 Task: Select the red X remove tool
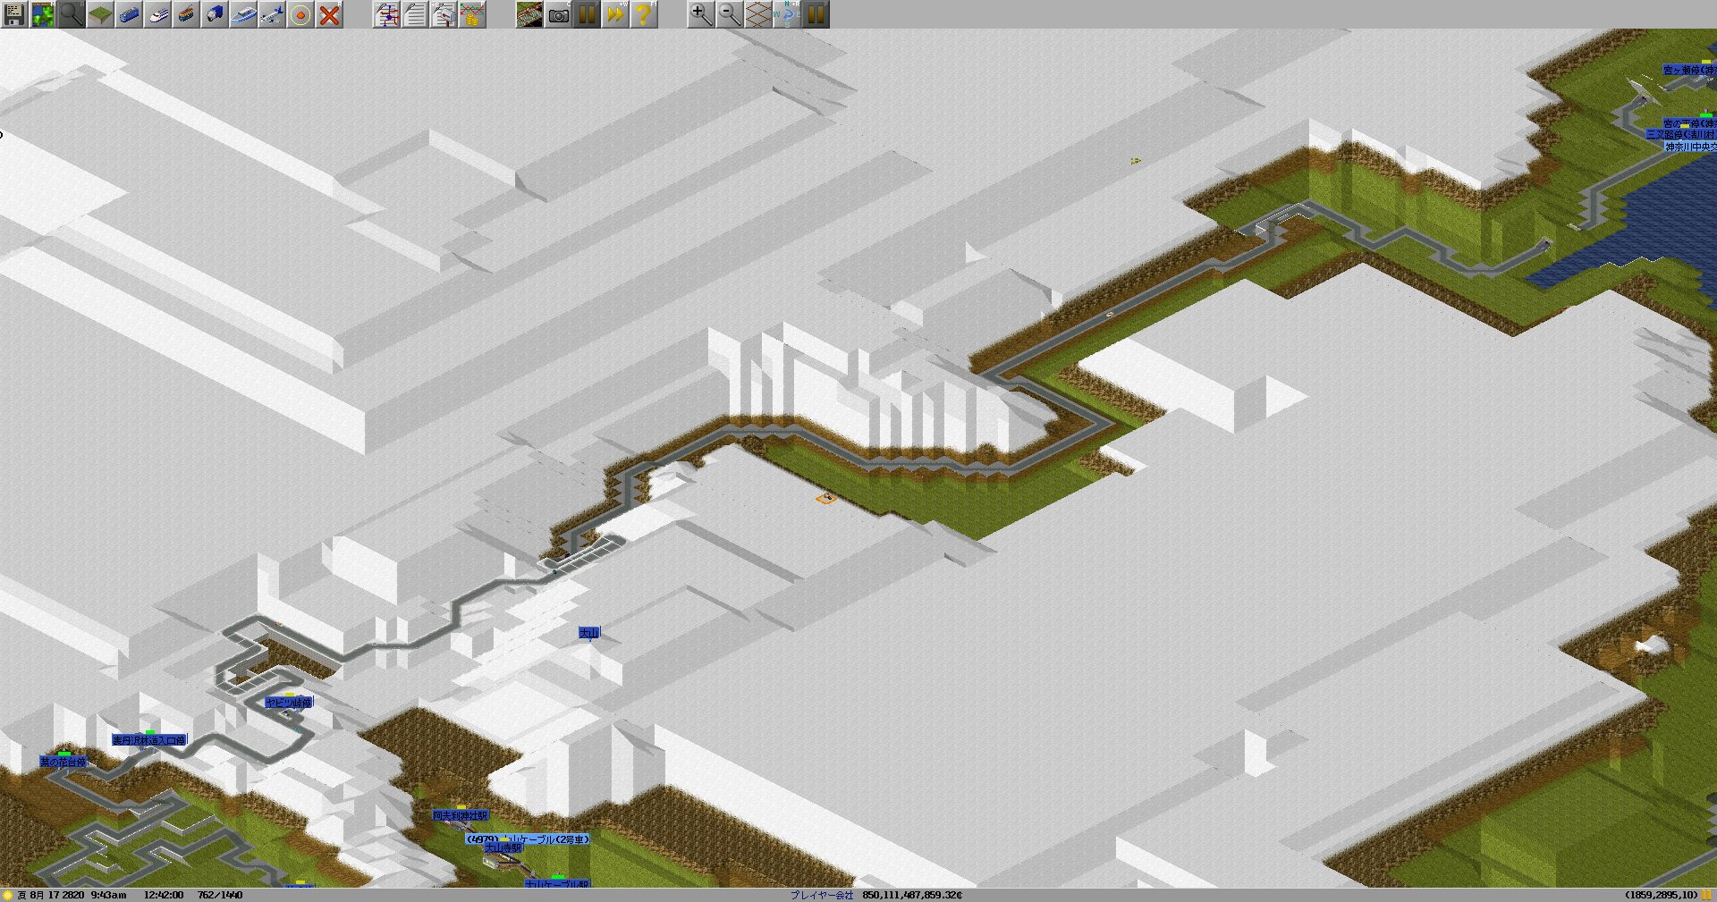click(329, 14)
